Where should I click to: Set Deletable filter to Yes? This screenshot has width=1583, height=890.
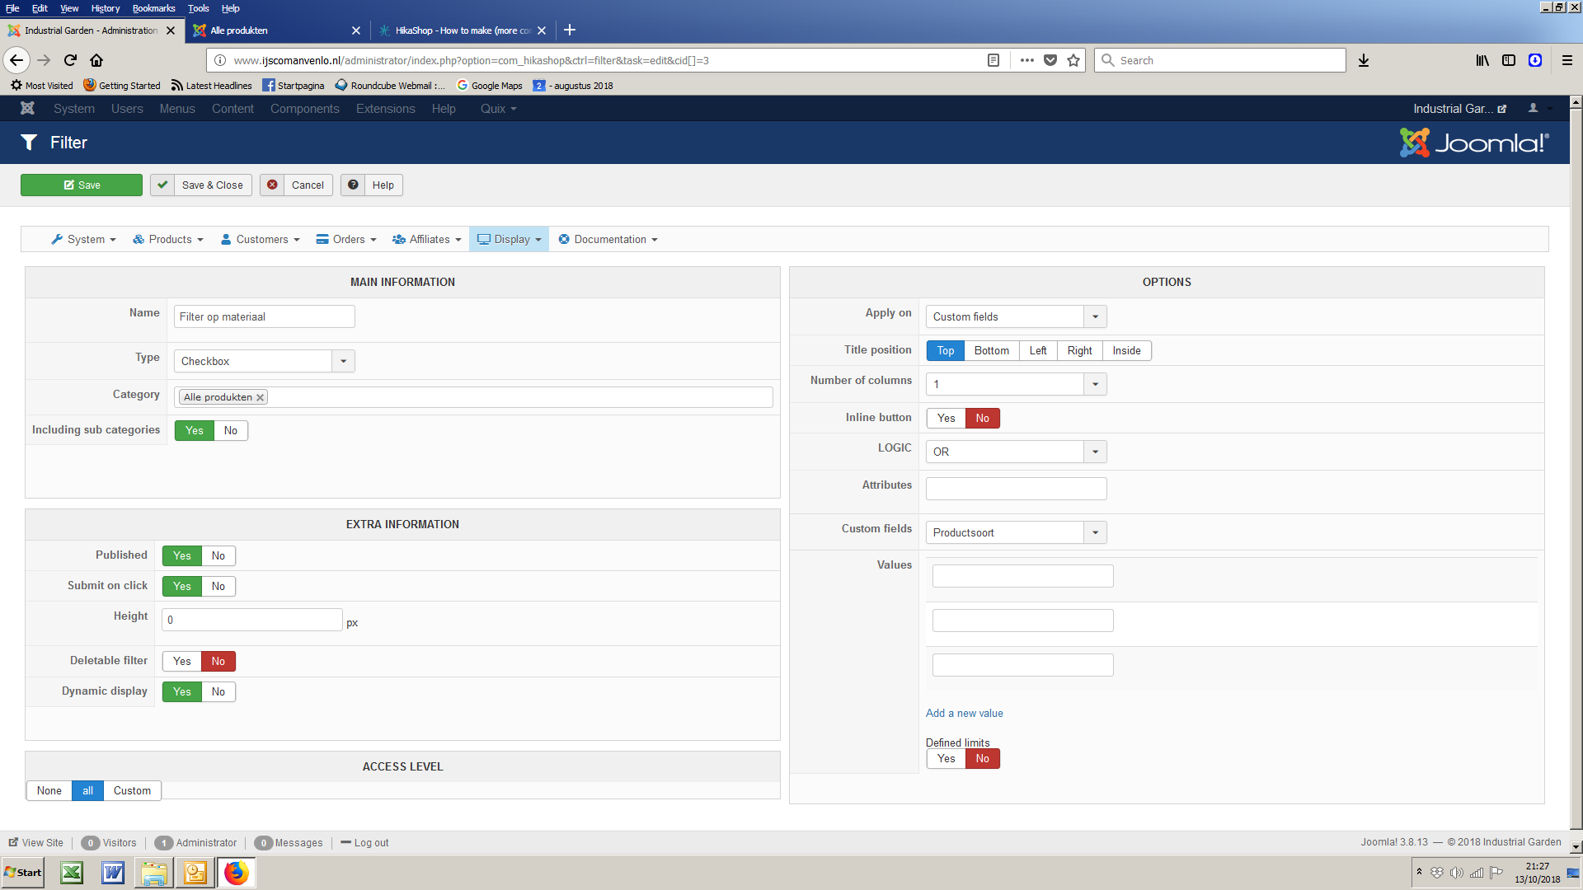coord(181,661)
